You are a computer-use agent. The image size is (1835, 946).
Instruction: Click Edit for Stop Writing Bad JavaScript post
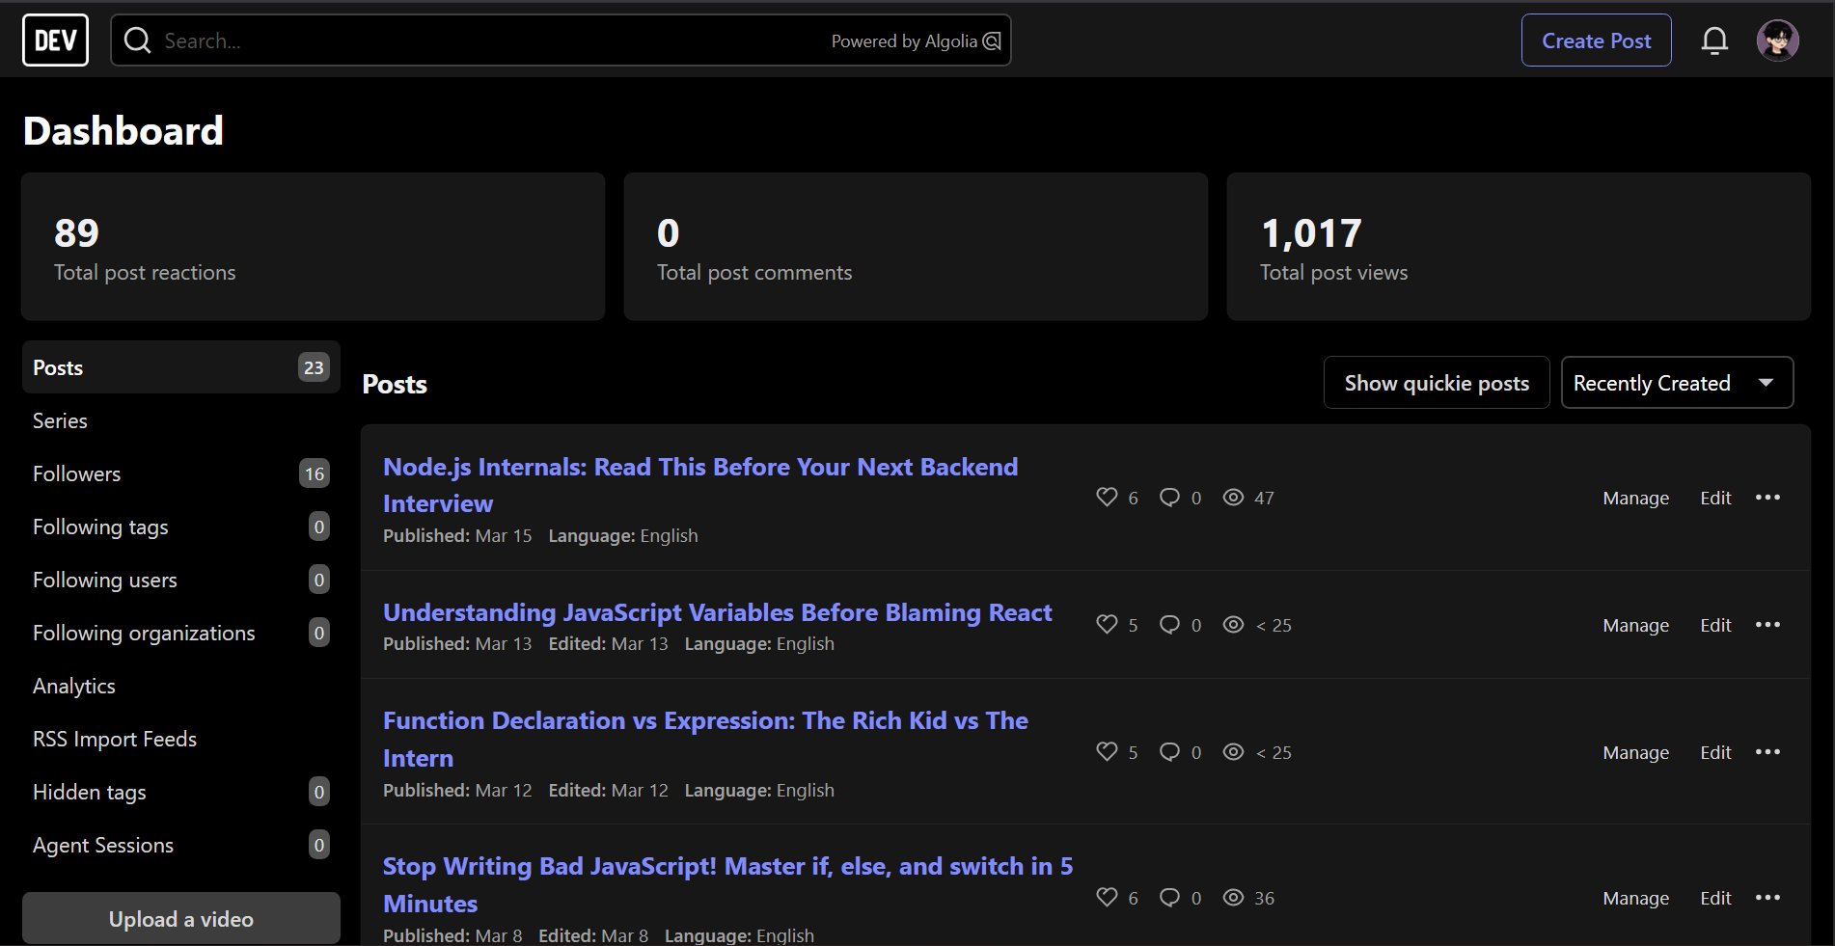tap(1715, 898)
